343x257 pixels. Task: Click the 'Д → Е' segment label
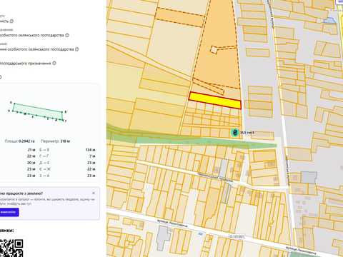pyautogui.click(x=44, y=163)
